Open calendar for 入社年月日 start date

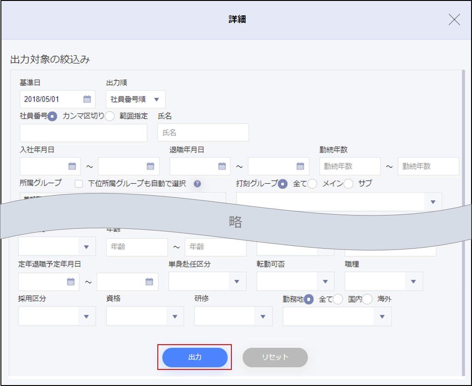[x=72, y=166]
